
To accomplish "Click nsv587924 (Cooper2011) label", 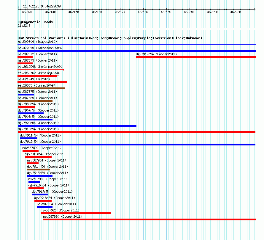I will pos(56,204).
